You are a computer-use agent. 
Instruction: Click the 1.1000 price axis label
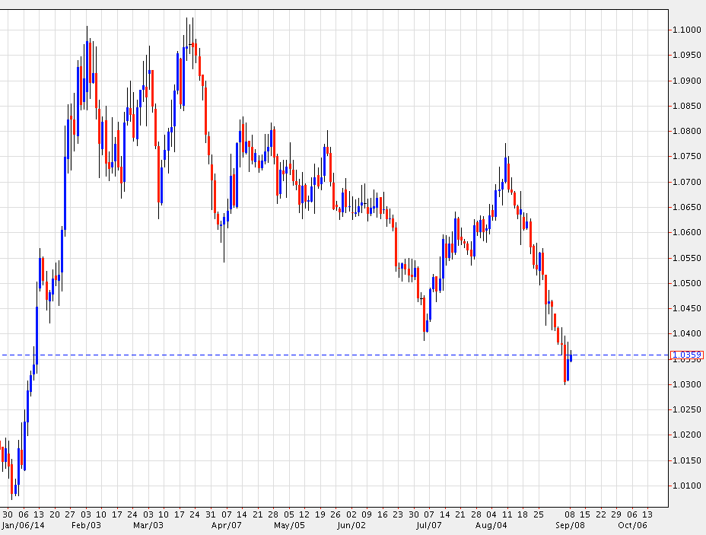click(687, 30)
